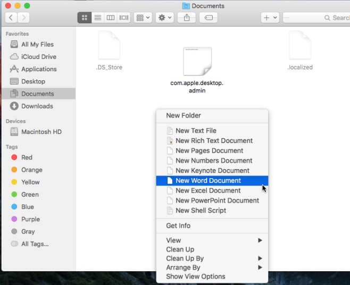Choose New Numbers Document
The image size is (350, 285).
(x=212, y=161)
